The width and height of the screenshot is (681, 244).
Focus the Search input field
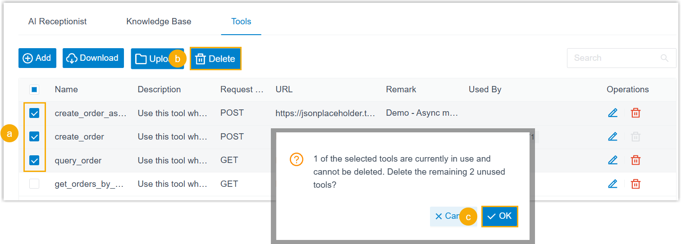coord(622,58)
